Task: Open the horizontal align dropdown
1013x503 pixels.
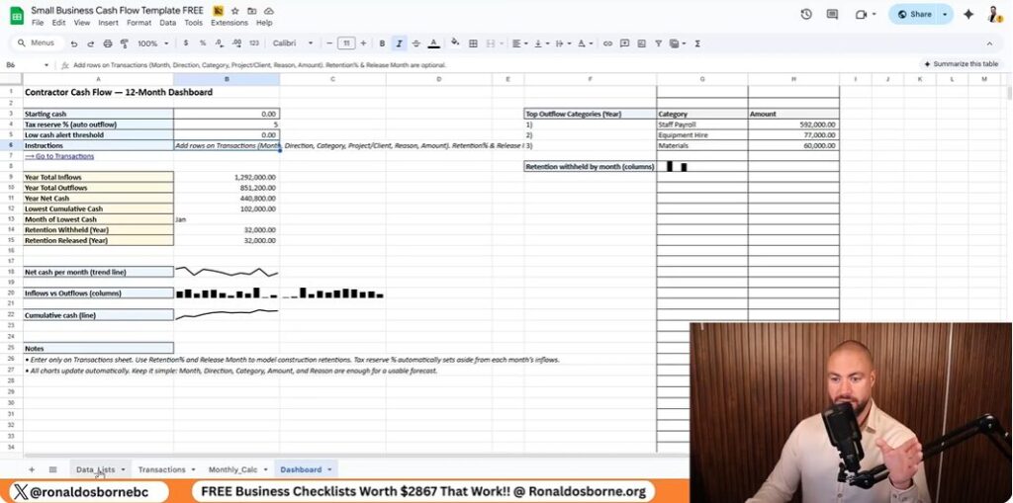Action: [518, 43]
